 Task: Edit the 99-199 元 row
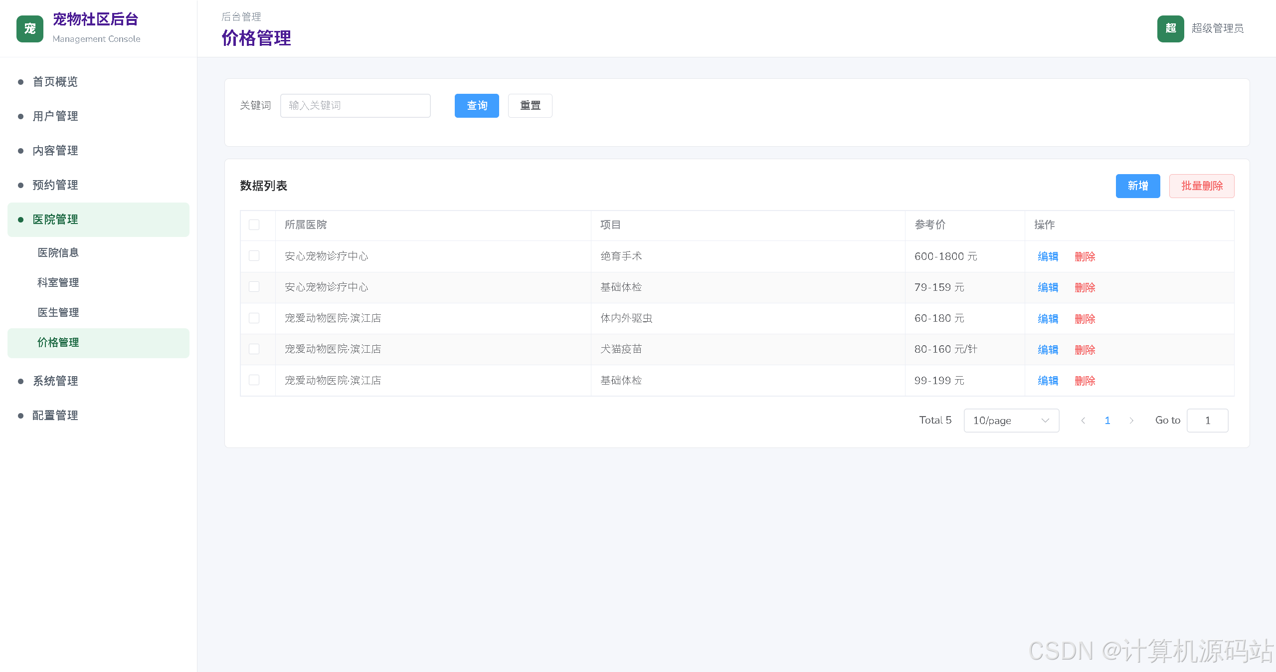1048,381
